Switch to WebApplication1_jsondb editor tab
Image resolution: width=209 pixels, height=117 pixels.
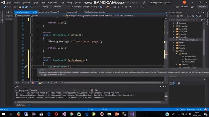click(94, 12)
